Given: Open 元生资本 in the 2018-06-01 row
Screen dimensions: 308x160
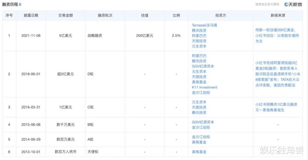Looking at the screenshot, I should point(199,72).
